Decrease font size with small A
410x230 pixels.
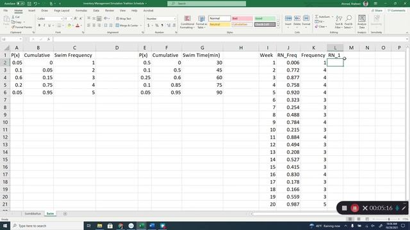tap(81, 19)
